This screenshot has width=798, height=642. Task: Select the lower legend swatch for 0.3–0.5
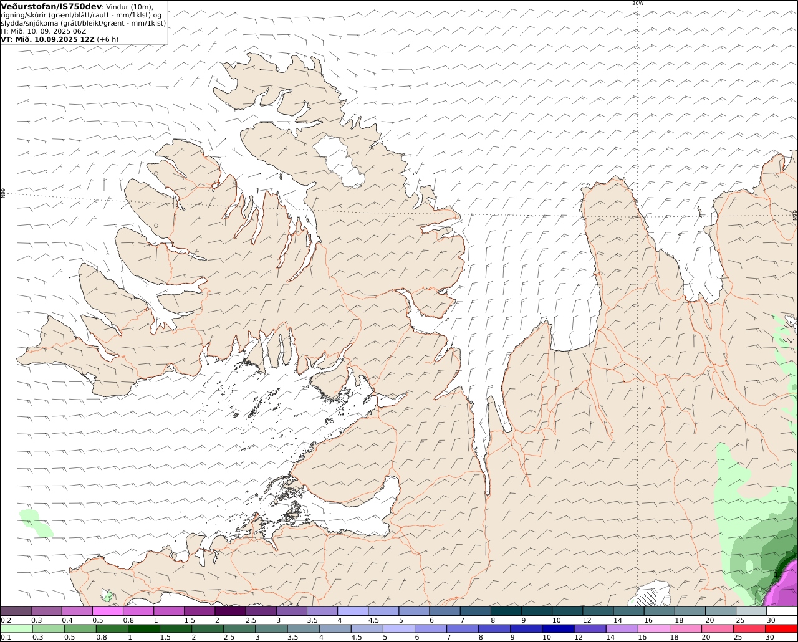click(49, 629)
